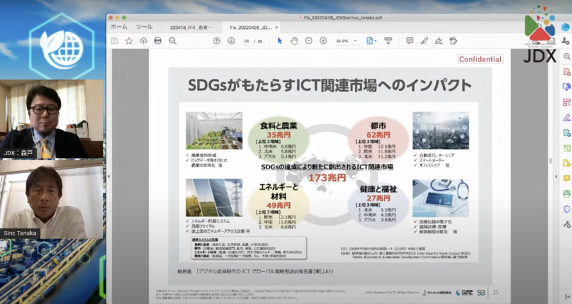Select the Fix_20220428_JD document tab

coord(251,28)
